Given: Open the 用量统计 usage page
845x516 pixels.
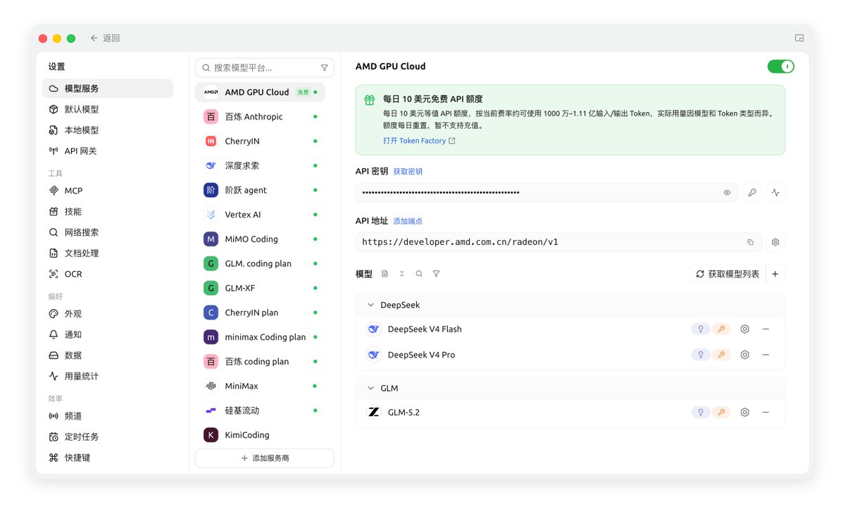Looking at the screenshot, I should [x=108, y=376].
